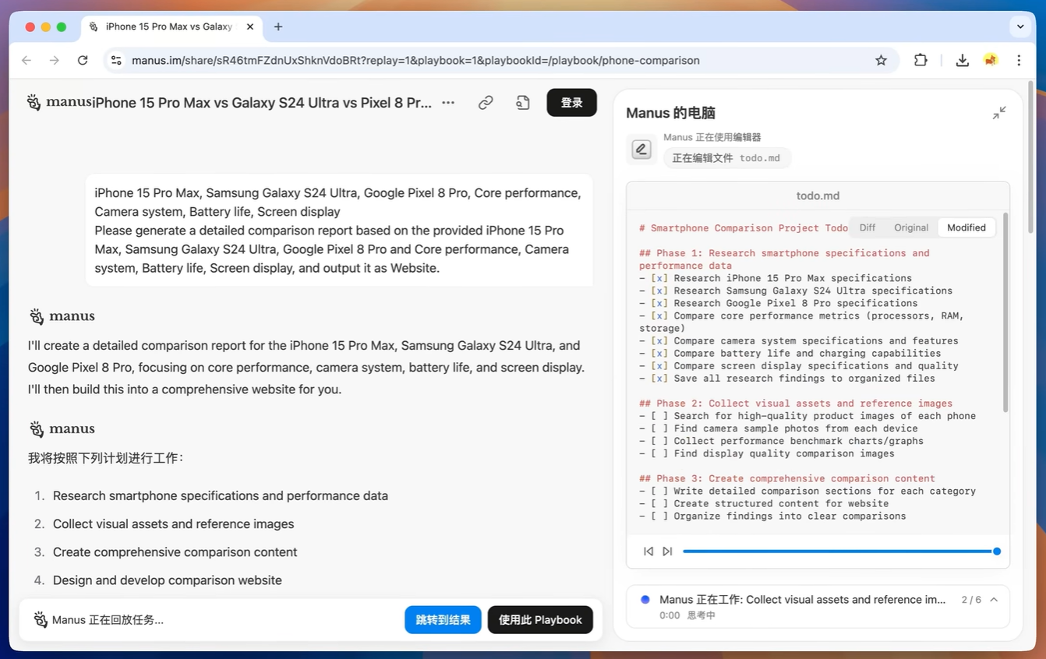Screen dimensions: 1046x659
Task: Switch to the Original view tab
Action: pos(911,227)
